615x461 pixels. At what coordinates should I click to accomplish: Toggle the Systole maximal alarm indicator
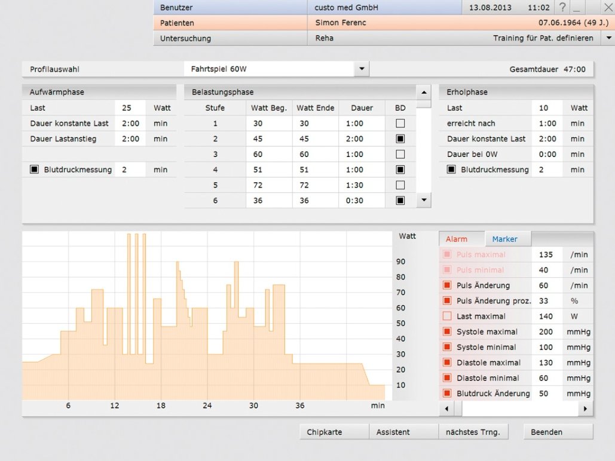tap(446, 331)
